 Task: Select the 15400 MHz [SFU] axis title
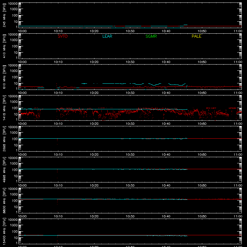4,231
